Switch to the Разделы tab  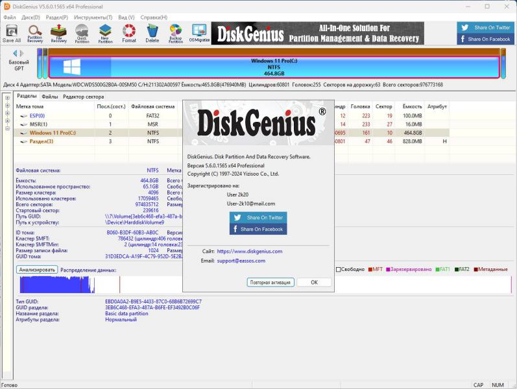(27, 96)
